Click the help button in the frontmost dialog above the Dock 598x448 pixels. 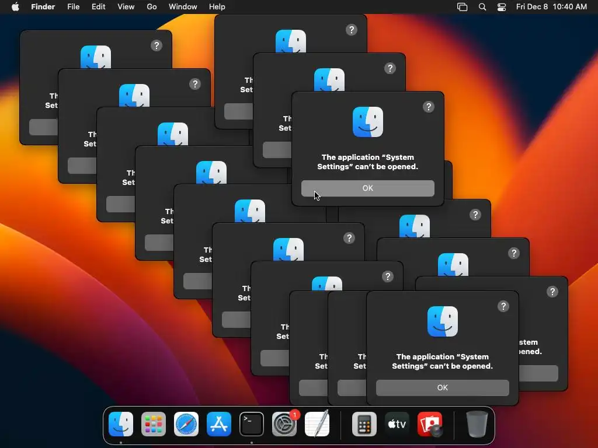pos(503,306)
